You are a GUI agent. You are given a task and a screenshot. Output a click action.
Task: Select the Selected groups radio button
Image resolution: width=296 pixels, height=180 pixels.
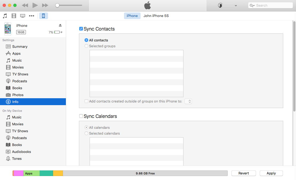click(x=86, y=46)
